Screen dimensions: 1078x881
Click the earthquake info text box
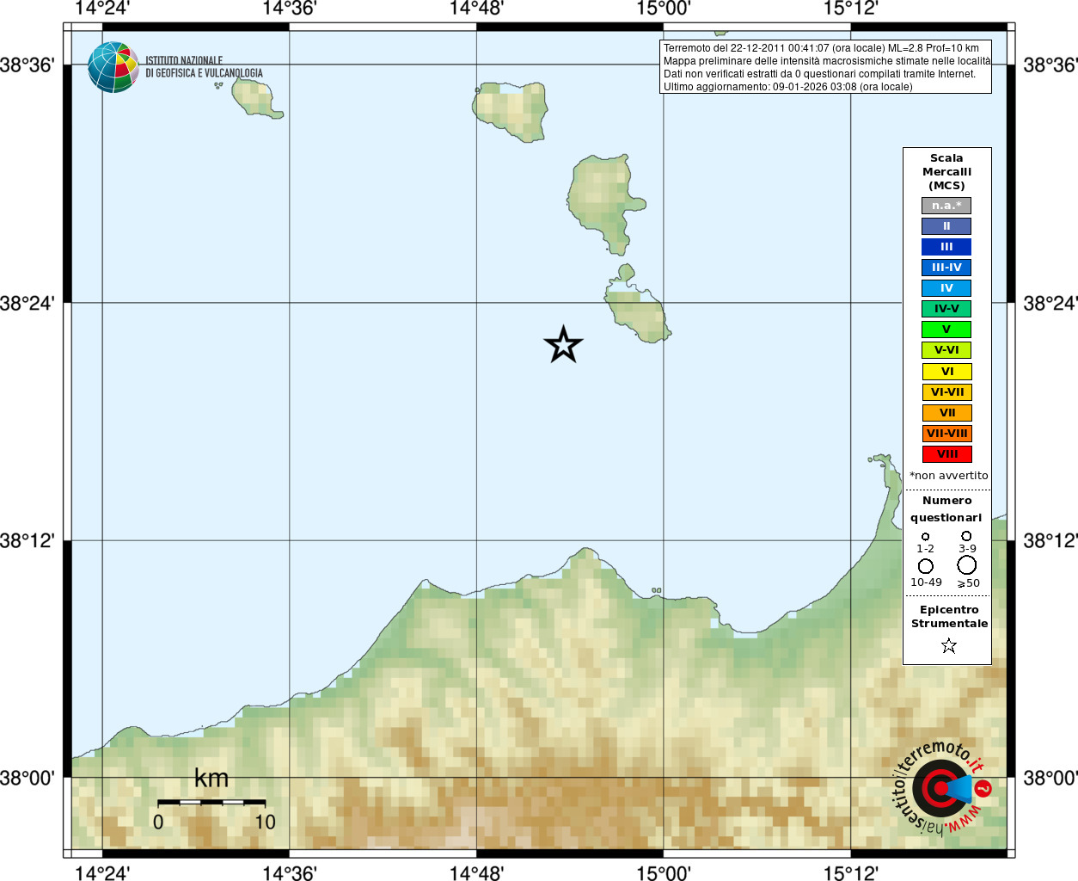coord(825,67)
